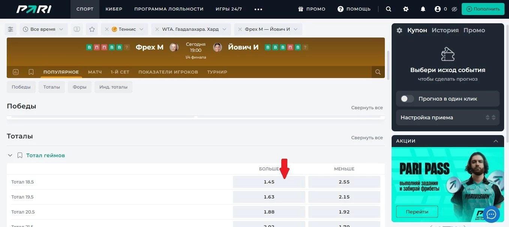Image resolution: width=509 pixels, height=227 pixels.
Task: Click the Пополнить deposit button
Action: click(x=483, y=9)
